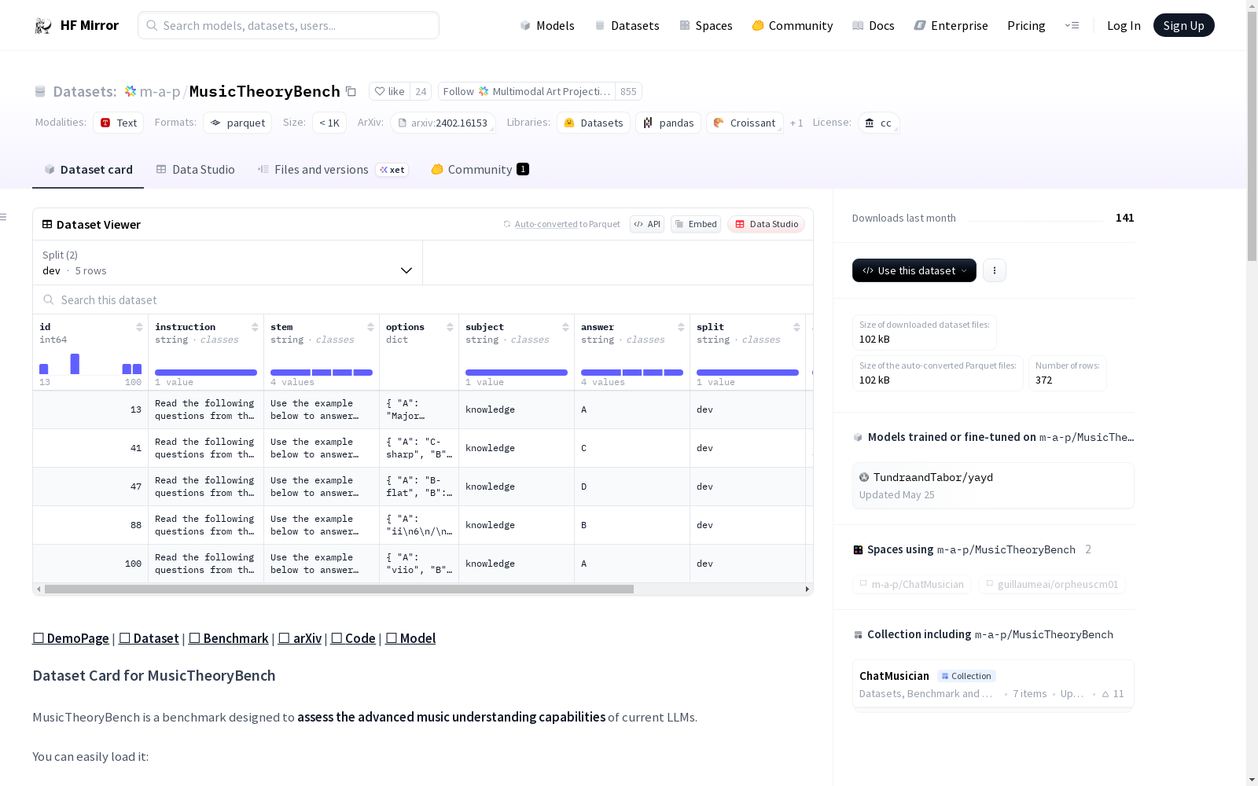Open the Files and versions tab
Image resolution: width=1258 pixels, height=786 pixels.
point(333,170)
